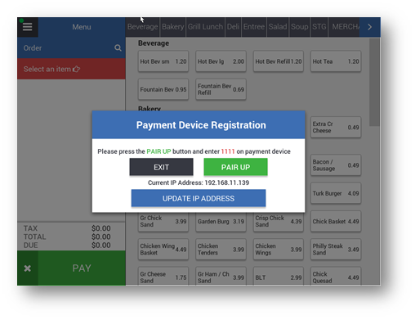Add Fountain Bev Refill 0.69 item
Screen dimensions: 415x320
point(221,89)
